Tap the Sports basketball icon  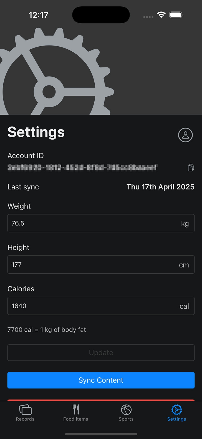(x=126, y=410)
